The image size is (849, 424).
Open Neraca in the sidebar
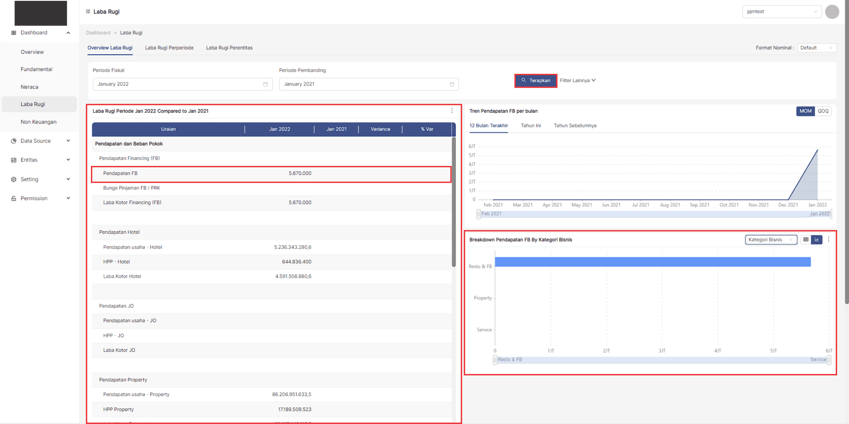(29, 87)
